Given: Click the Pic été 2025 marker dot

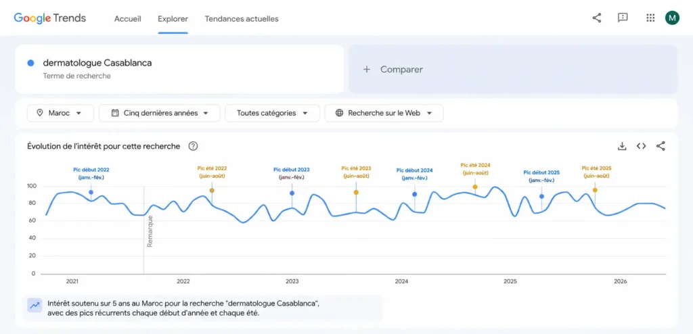Looking at the screenshot, I should point(595,190).
